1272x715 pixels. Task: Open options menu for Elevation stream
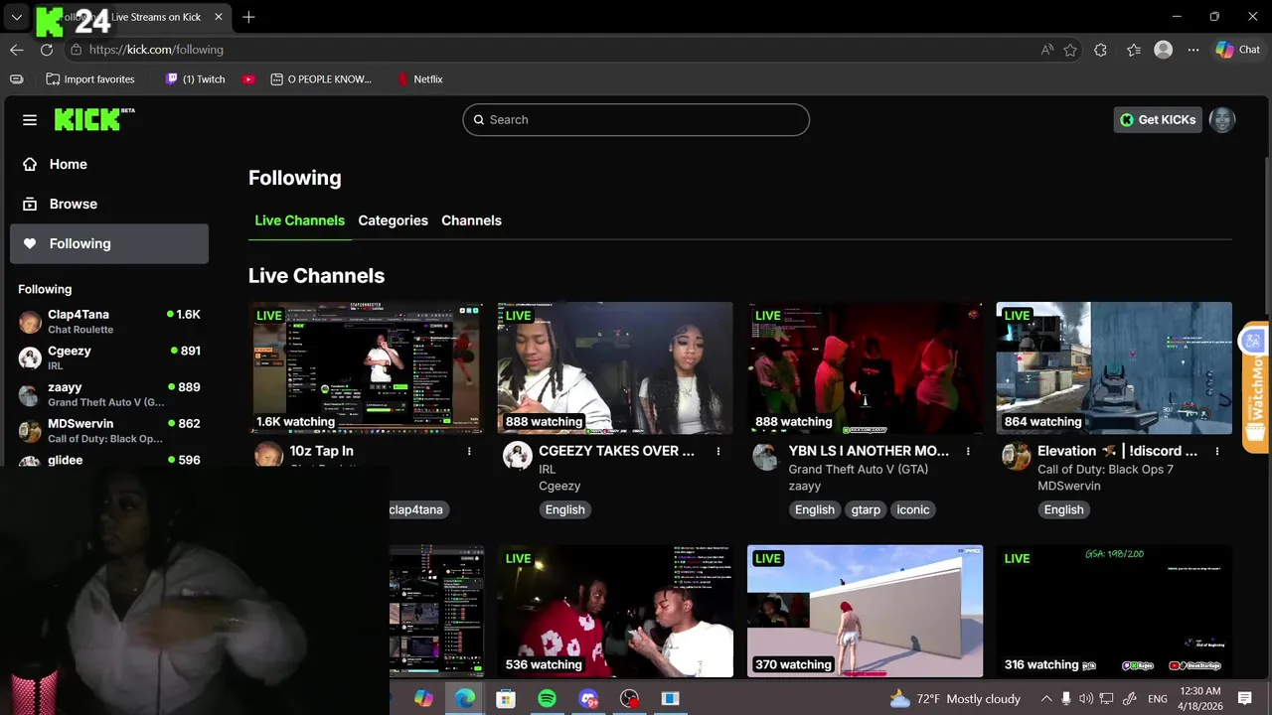coord(1217,451)
